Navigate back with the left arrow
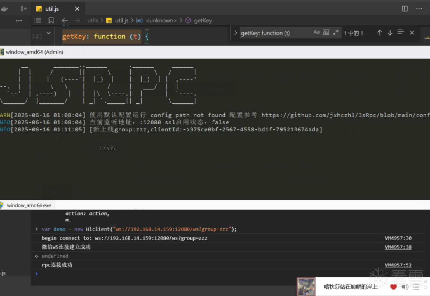The height and width of the screenshot is (296, 430). coord(65,20)
